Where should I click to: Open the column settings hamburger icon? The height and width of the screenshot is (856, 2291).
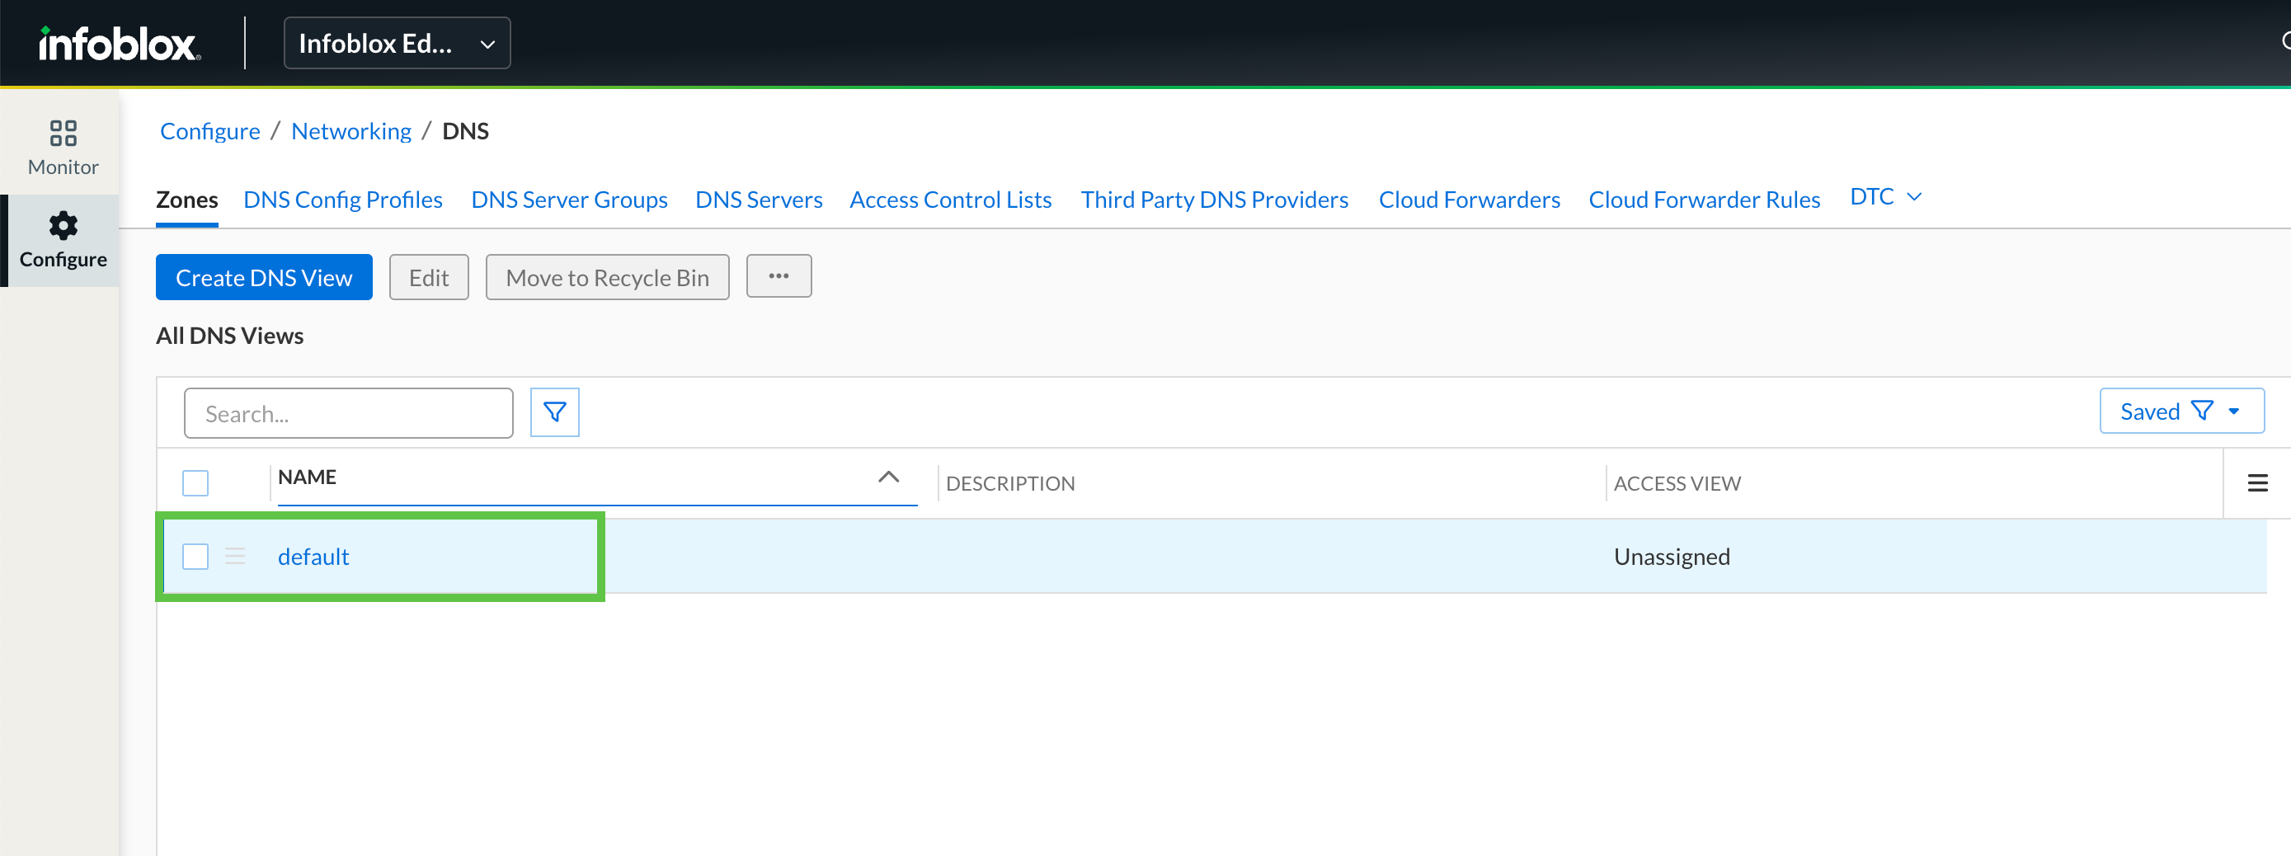[x=2256, y=483]
